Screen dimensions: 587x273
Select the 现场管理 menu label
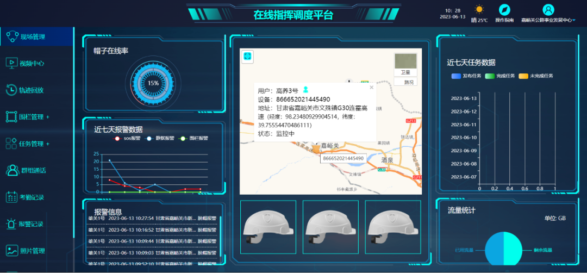coord(33,36)
